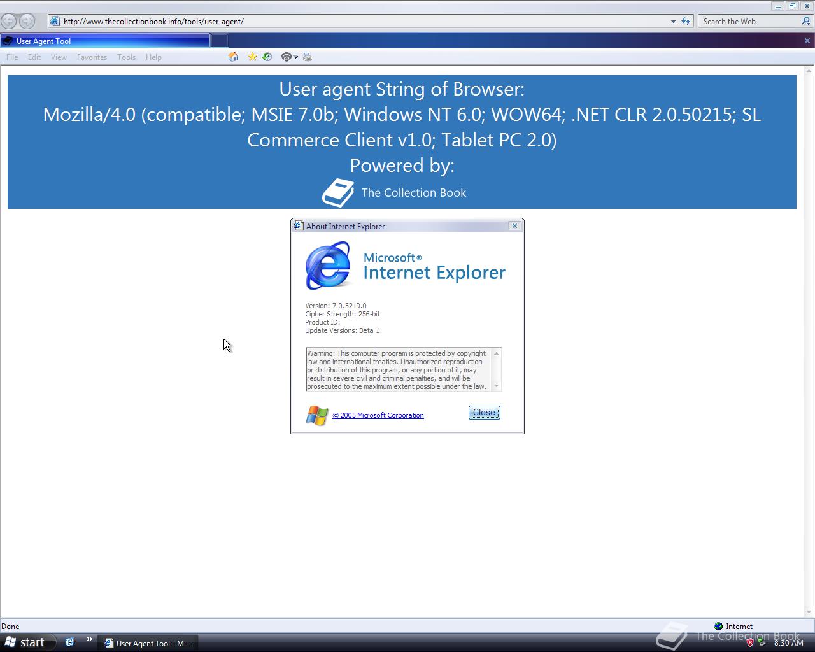The height and width of the screenshot is (652, 815).
Task: Click the Windows flag logo in dialog
Action: [317, 416]
